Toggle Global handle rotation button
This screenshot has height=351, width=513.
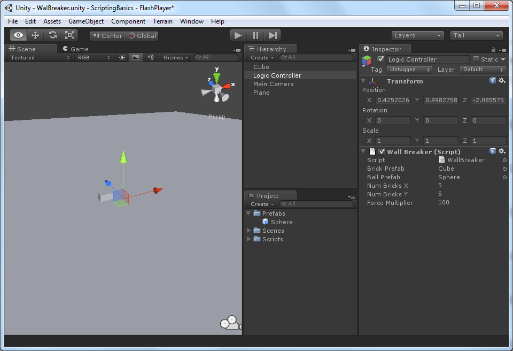coord(141,36)
